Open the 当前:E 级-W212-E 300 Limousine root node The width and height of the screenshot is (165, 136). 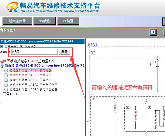click(45, 65)
